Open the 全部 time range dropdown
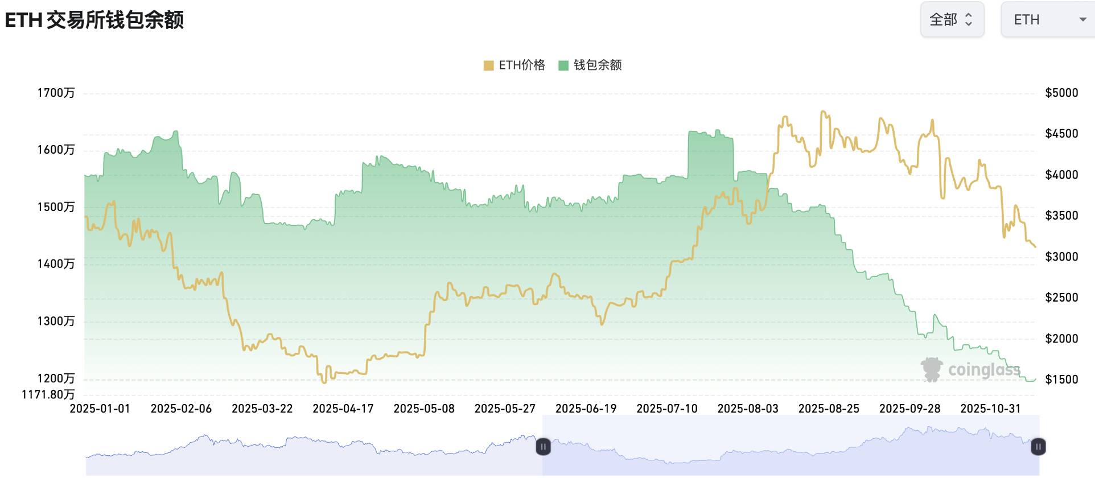 952,19
